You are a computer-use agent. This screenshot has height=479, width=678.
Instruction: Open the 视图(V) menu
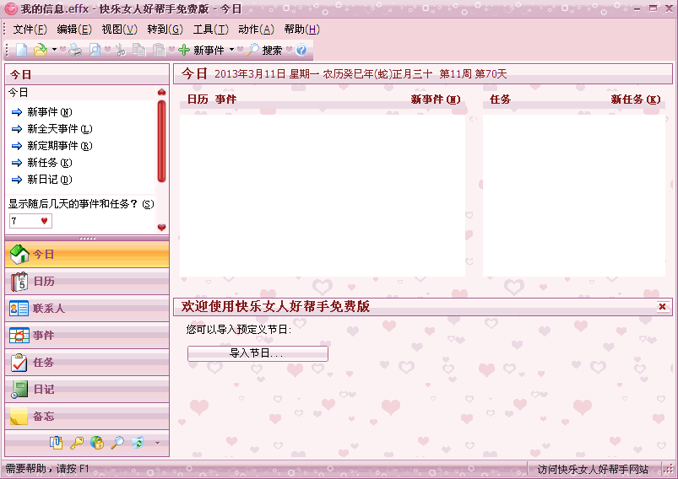pos(119,29)
